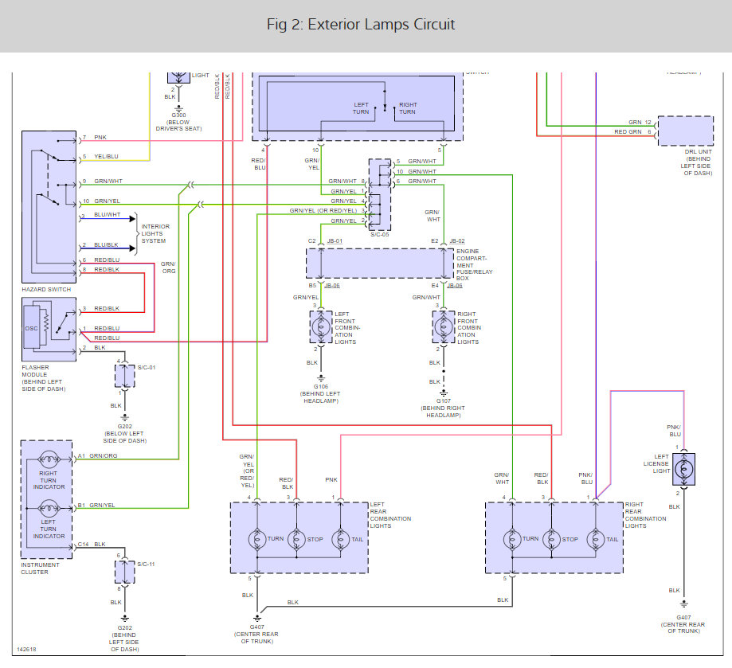Image resolution: width=732 pixels, height=668 pixels.
Task: Click the INTERIOR LIGHTS SYSTEM label
Action: 155,234
